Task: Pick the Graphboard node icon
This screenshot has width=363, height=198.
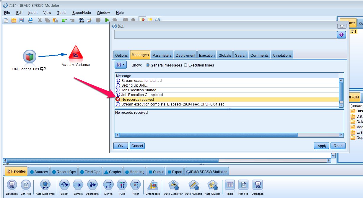Action: point(153,185)
